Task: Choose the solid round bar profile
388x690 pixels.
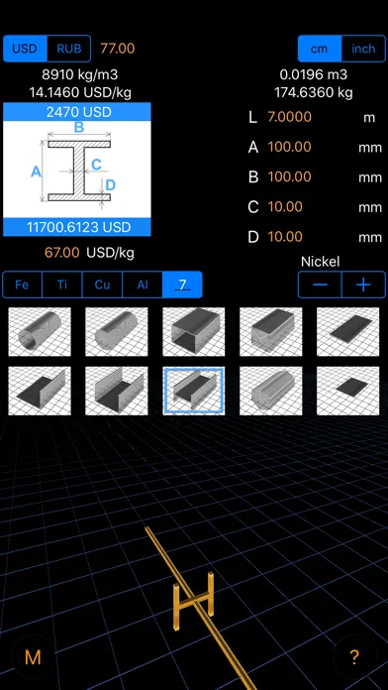Action: [x=117, y=331]
